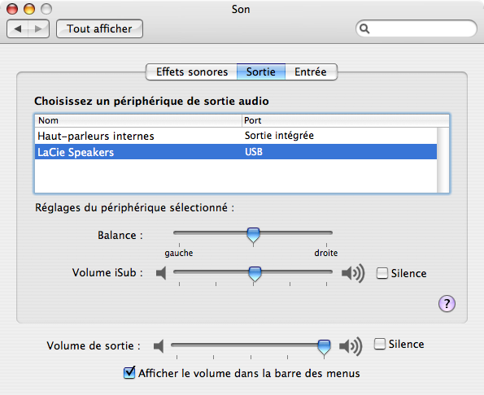Uncheck Afficher le volume dans la barre des menus

coord(129,372)
